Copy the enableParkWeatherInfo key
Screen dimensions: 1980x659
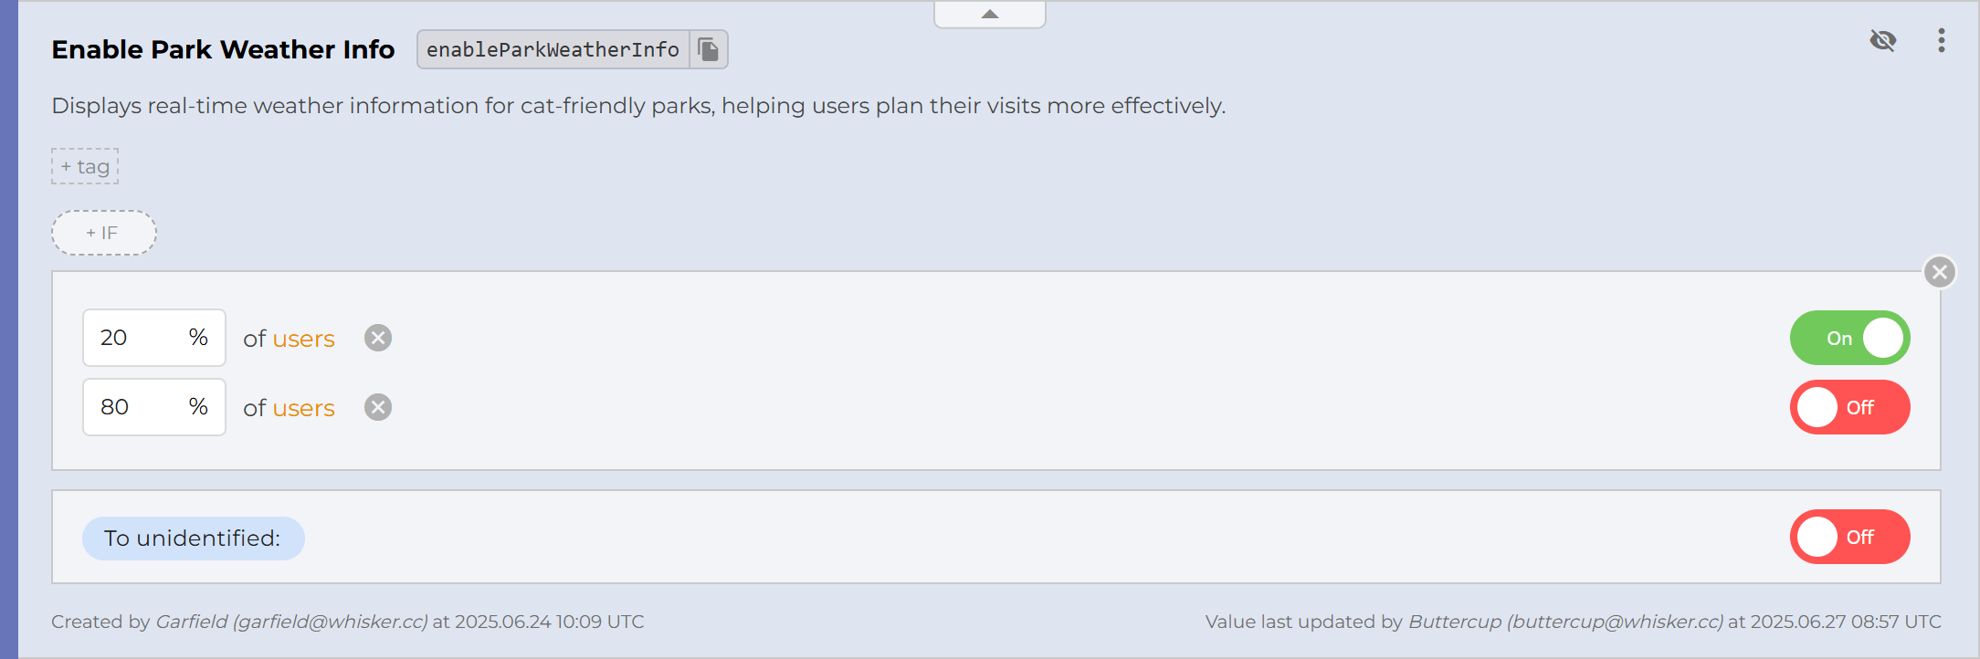(x=710, y=48)
